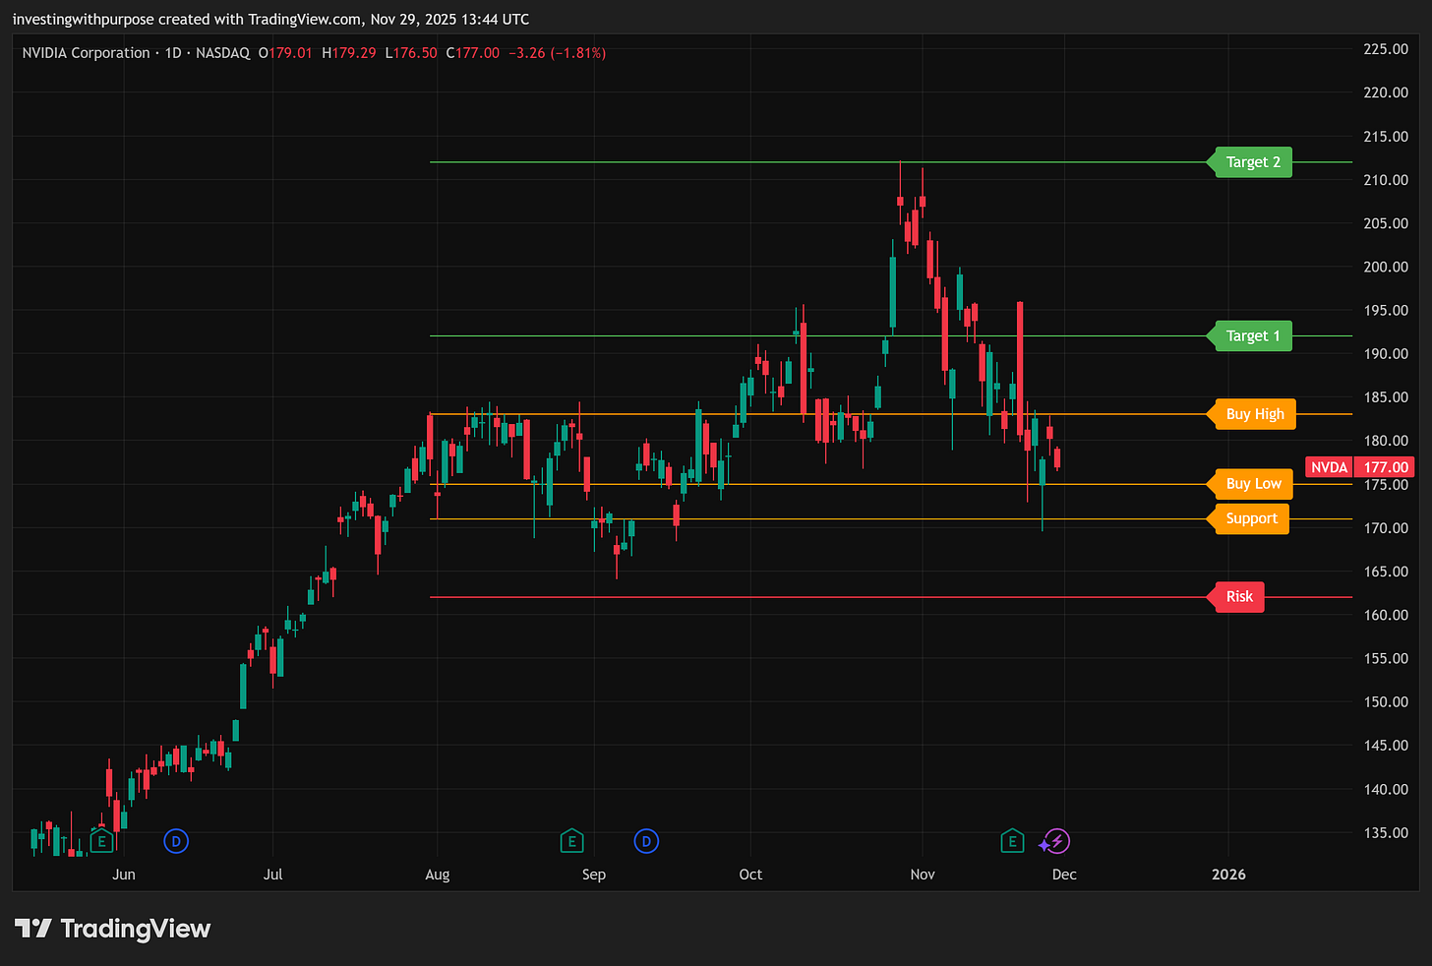Select the orange Buy High label
Viewport: 1432px width, 966px height.
click(x=1251, y=414)
